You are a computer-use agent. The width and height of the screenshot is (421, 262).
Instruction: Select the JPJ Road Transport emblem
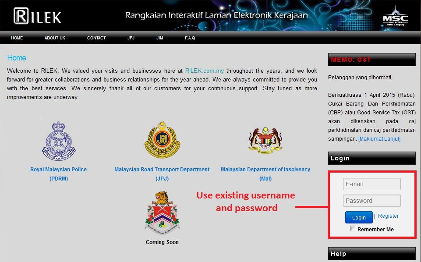click(162, 140)
